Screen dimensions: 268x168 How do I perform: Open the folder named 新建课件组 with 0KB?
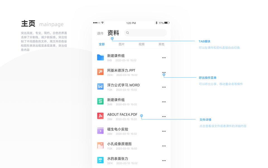click(116, 56)
